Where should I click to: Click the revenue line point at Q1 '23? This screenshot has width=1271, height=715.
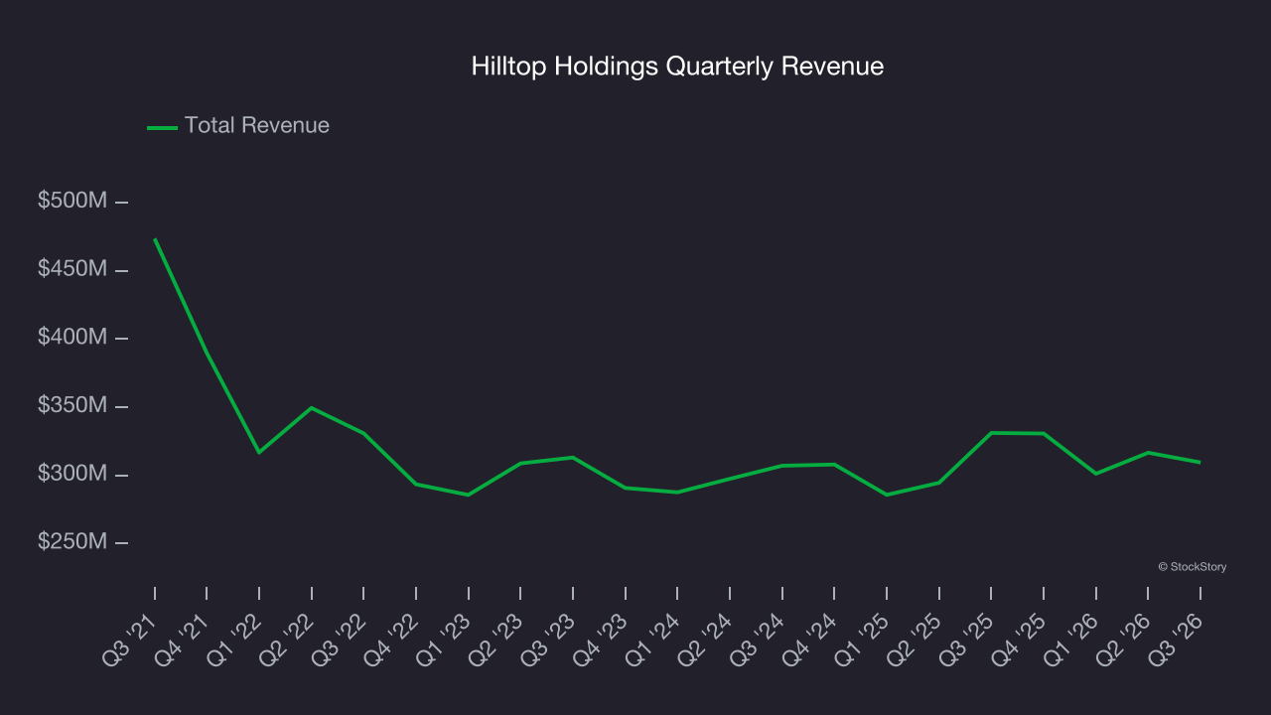coord(468,495)
